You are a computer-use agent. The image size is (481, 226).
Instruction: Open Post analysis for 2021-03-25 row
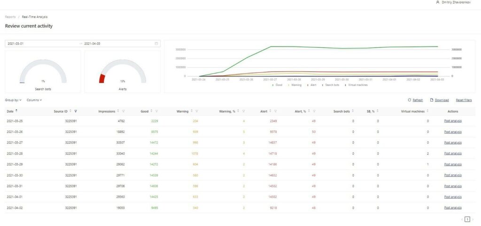[453, 121]
